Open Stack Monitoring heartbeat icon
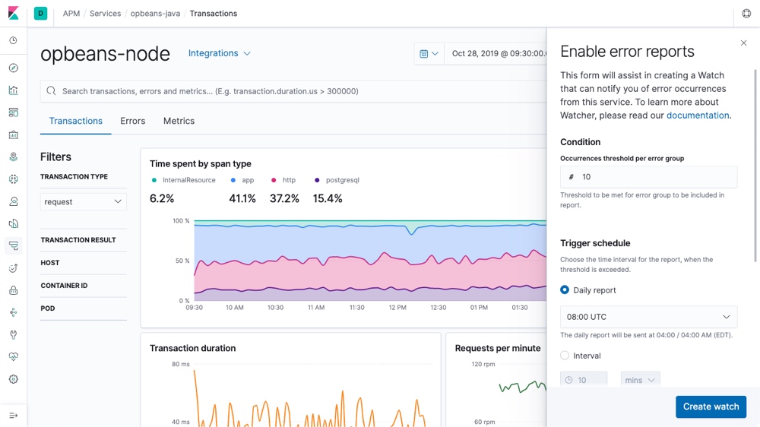Screen dimensions: 760x427 click(x=14, y=357)
